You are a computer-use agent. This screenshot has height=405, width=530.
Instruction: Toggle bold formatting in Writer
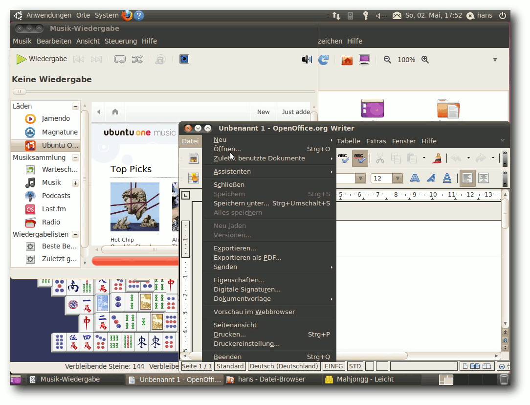tap(415, 178)
